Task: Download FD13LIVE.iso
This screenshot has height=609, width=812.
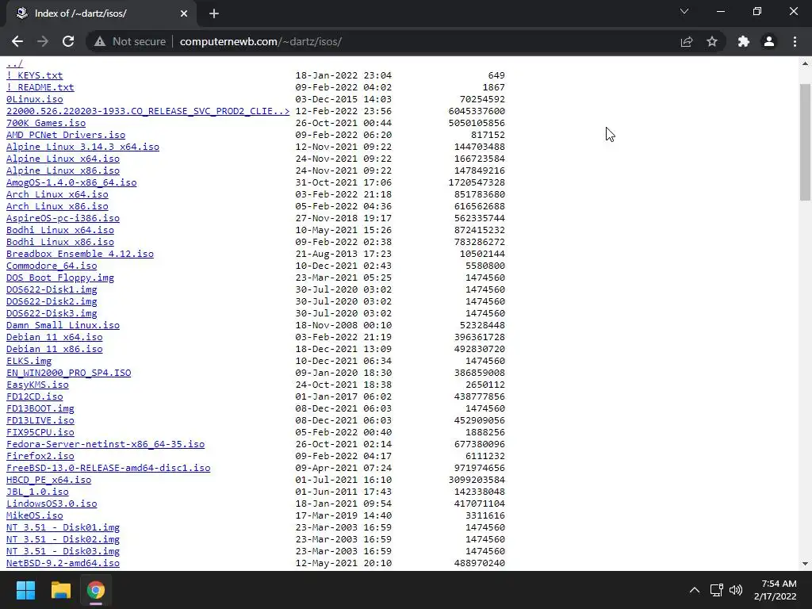Action: tap(40, 421)
